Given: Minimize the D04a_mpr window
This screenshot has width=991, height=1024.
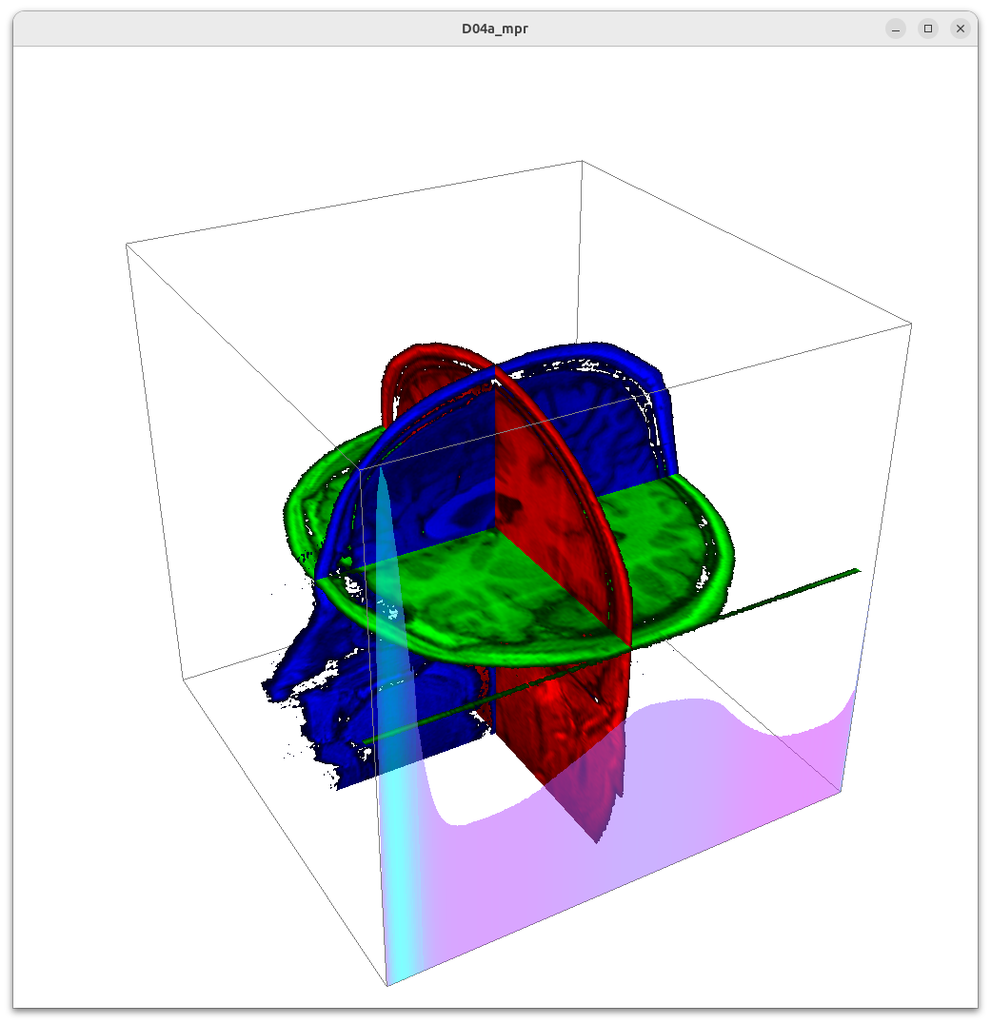Looking at the screenshot, I should pyautogui.click(x=895, y=29).
